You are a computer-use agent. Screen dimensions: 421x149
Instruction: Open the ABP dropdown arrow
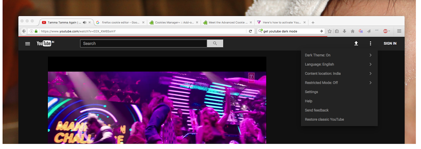pyautogui.click(x=389, y=31)
